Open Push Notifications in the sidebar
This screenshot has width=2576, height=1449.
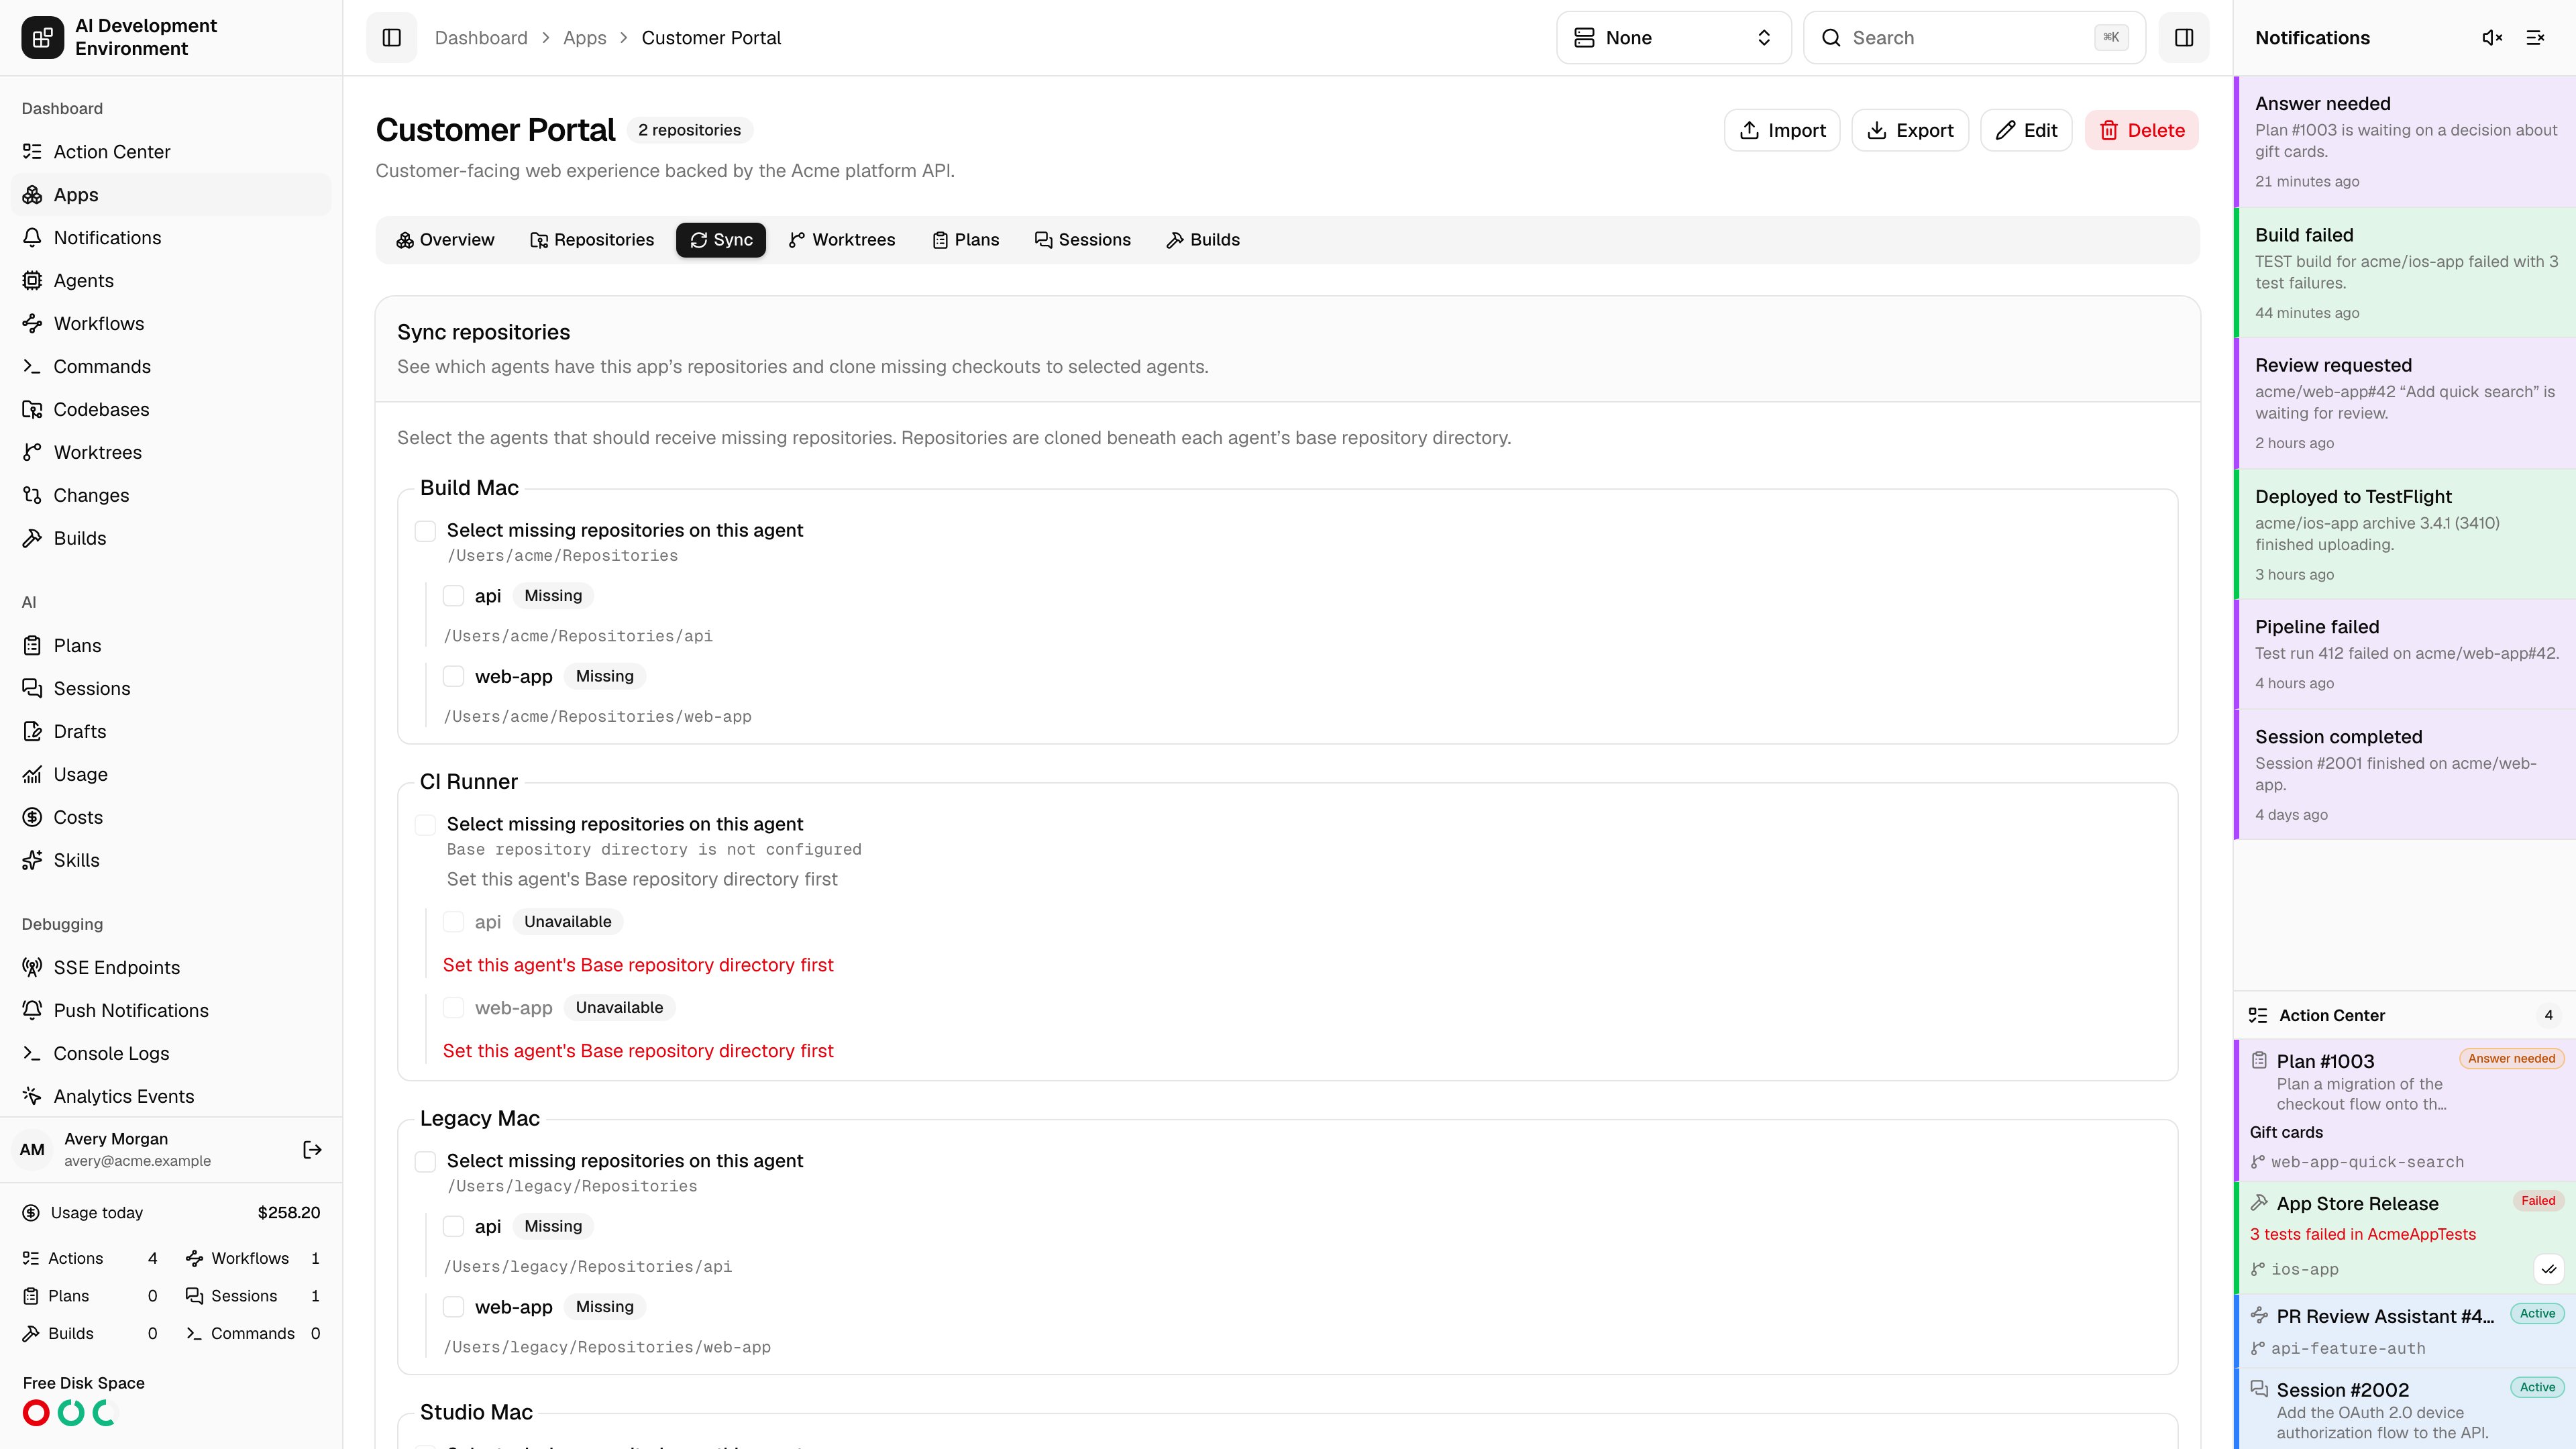tap(171, 1010)
